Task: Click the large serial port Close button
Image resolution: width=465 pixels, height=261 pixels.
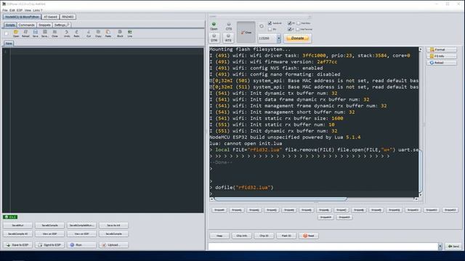Action: (246, 32)
